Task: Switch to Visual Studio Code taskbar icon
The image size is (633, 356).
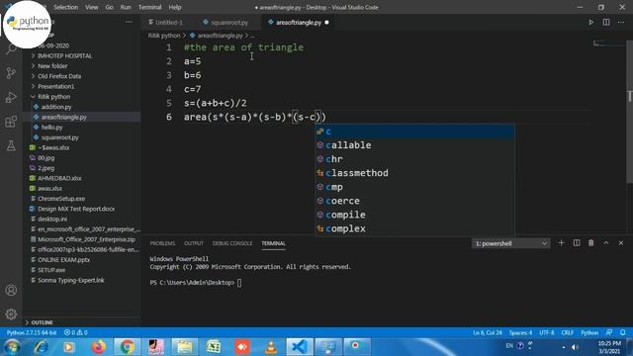Action: [x=300, y=347]
